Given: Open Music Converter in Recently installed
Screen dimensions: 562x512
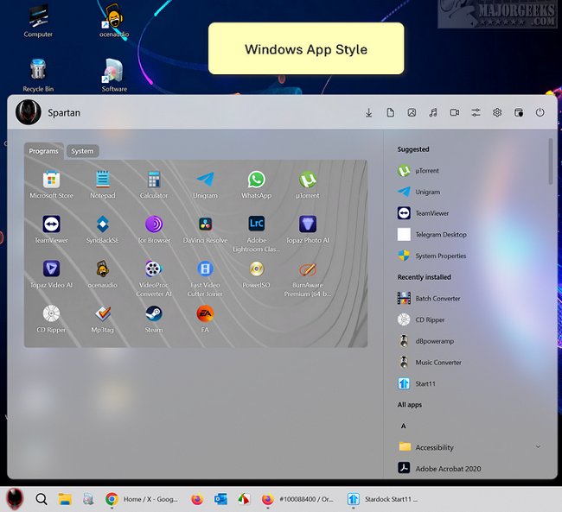Looking at the screenshot, I should (x=469, y=363).
